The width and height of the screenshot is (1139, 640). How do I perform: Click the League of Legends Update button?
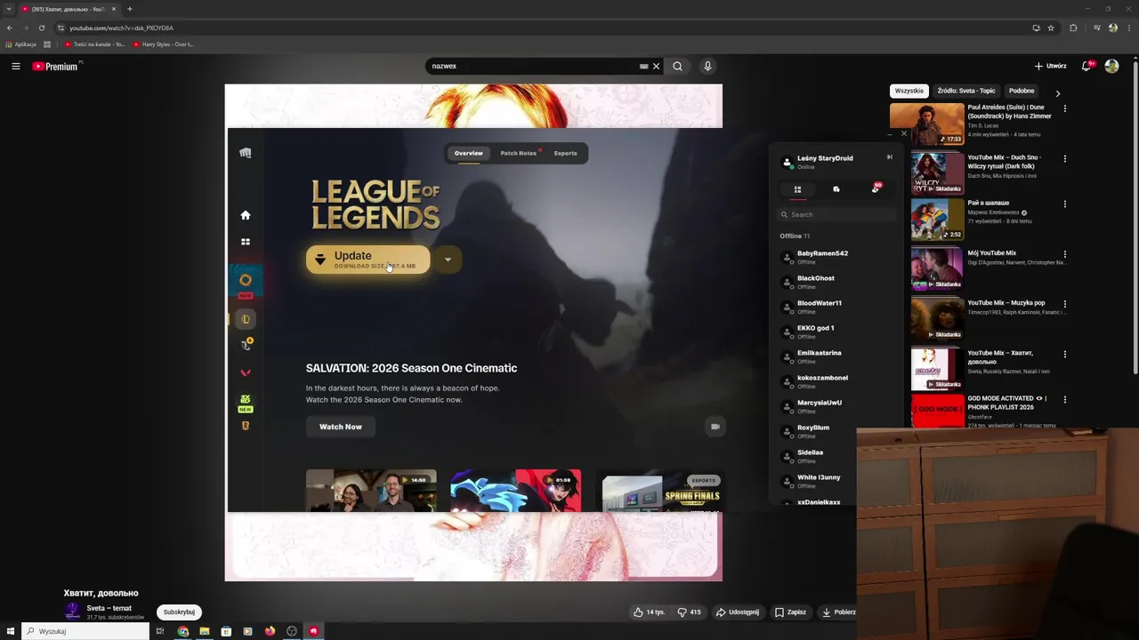368,260
